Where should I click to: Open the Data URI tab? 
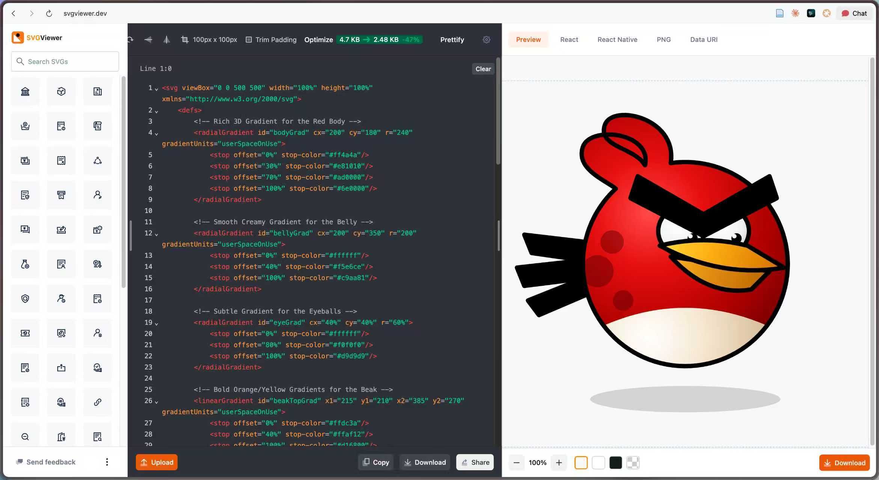pyautogui.click(x=703, y=39)
